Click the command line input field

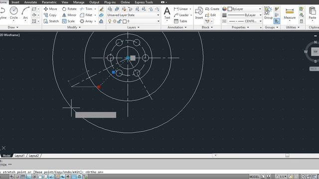159,172
